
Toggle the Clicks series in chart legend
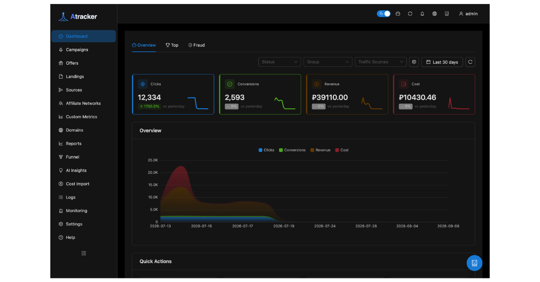point(266,150)
